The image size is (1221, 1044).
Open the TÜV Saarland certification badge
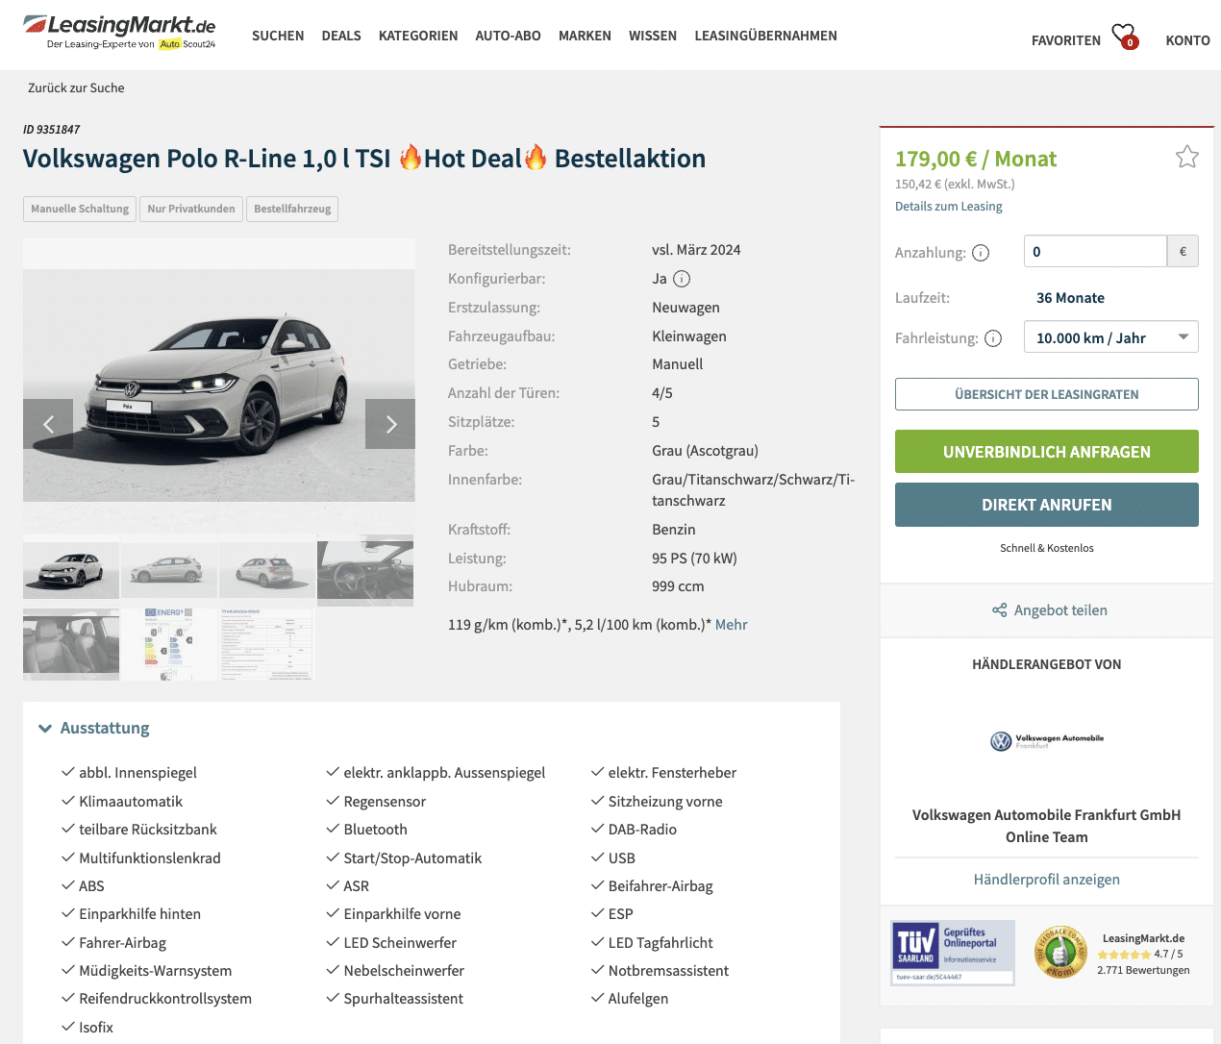[x=953, y=953]
